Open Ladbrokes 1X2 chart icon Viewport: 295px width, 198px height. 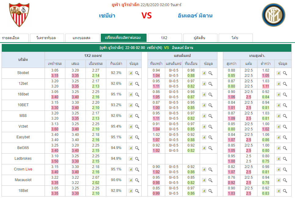point(131,159)
